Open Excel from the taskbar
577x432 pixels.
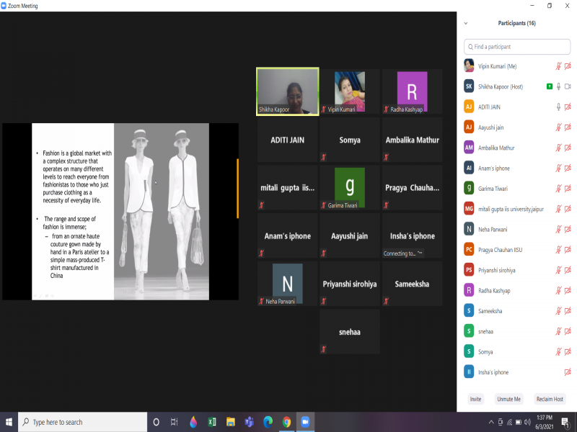pos(212,422)
